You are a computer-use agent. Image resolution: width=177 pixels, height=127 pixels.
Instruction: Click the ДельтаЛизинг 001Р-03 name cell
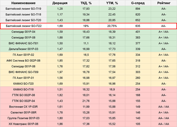tap(24, 49)
